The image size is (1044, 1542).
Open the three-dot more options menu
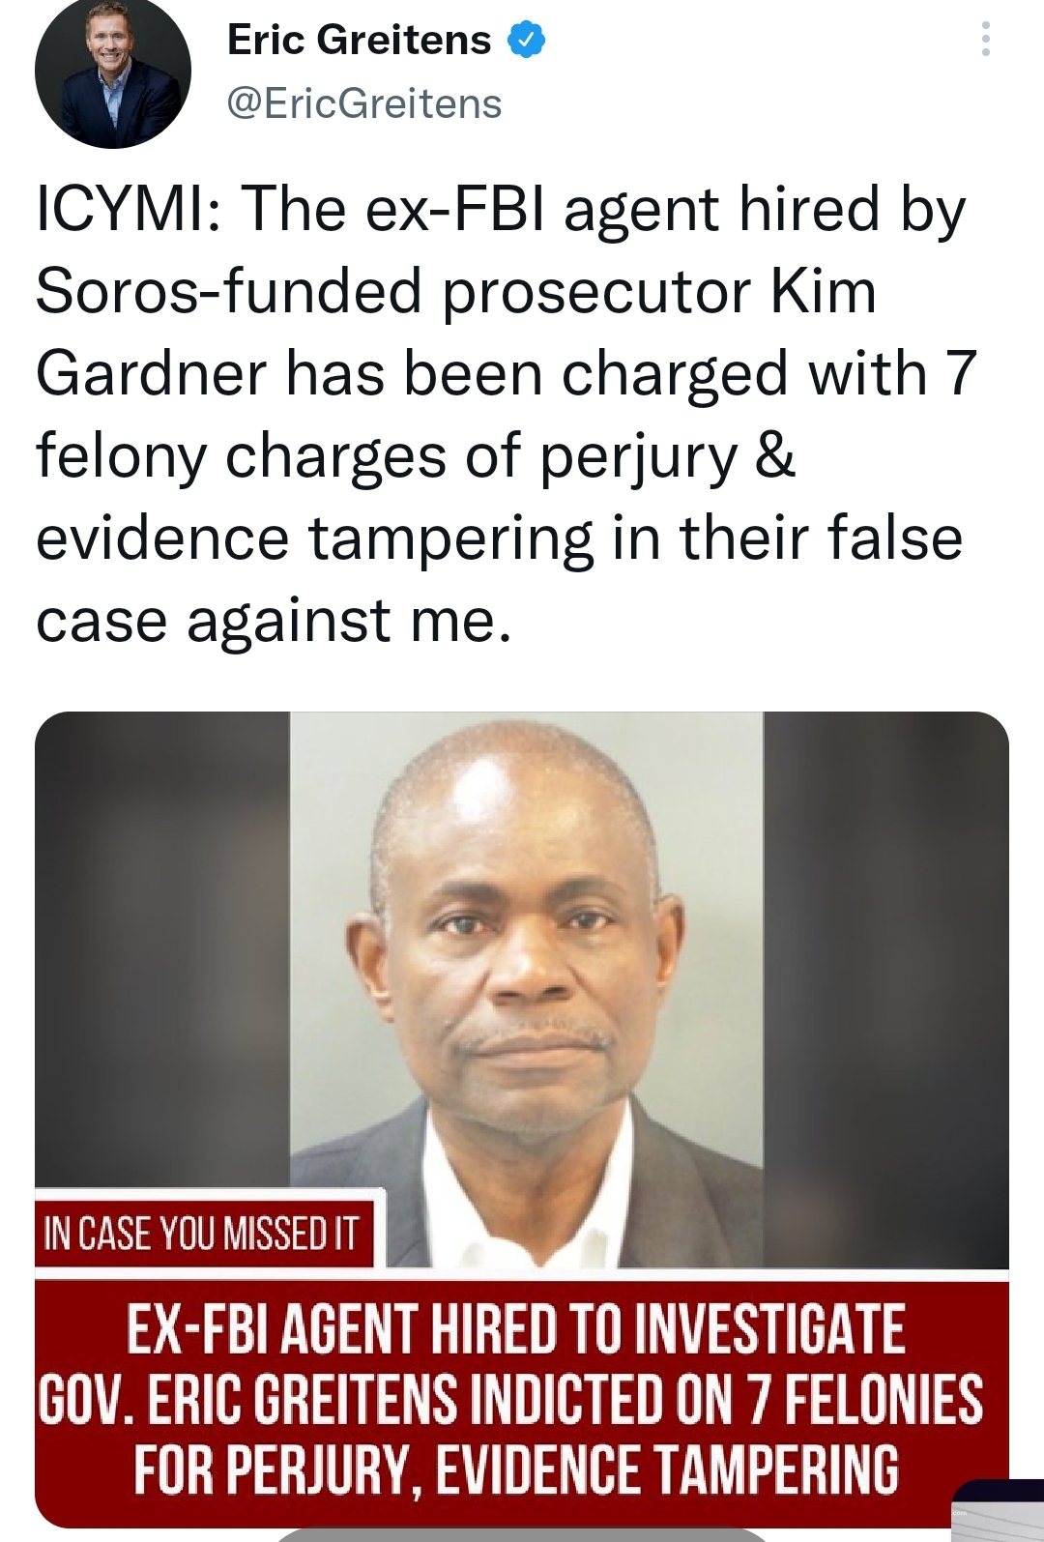pyautogui.click(x=985, y=39)
